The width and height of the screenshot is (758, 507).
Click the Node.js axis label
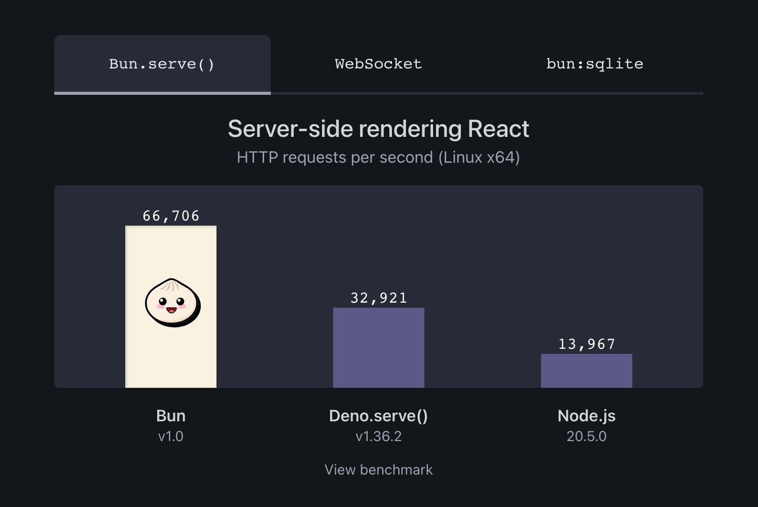[x=586, y=416]
